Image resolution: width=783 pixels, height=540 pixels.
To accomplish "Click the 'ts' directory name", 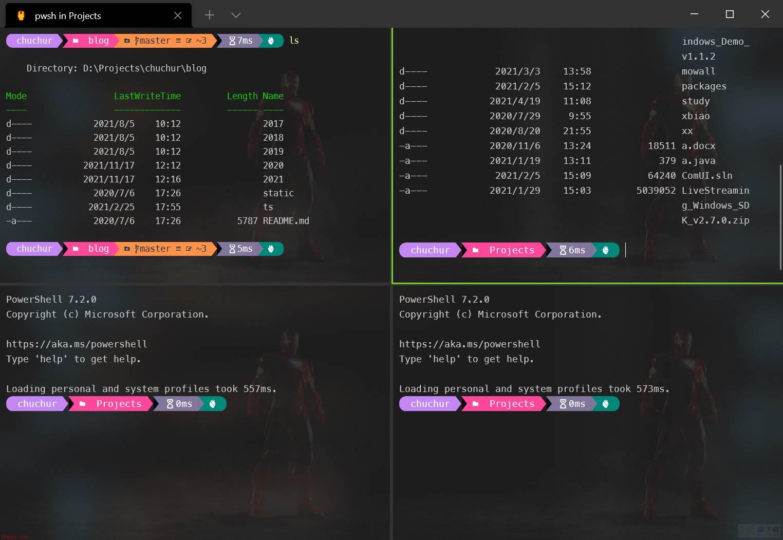I will (x=268, y=207).
